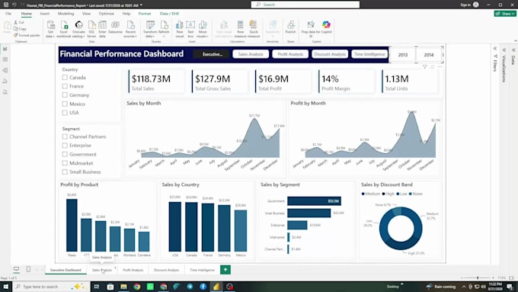Click the Discount Analysis navigation button
This screenshot has width=518, height=292.
(x=330, y=54)
